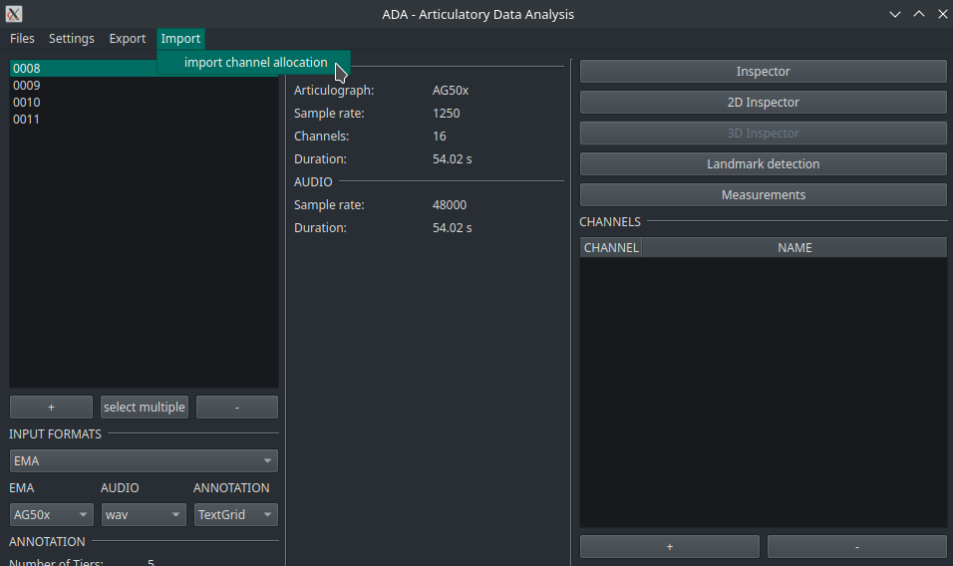
Task: Start Landmark detection
Action: pos(763,164)
